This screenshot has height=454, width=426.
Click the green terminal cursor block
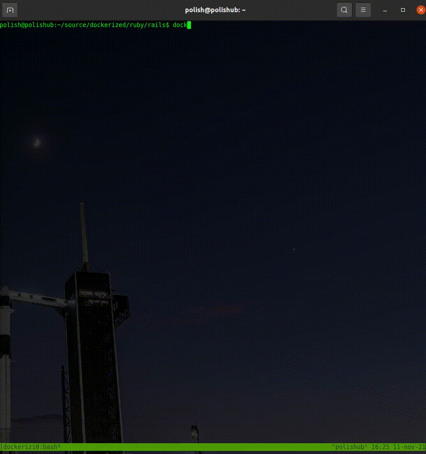189,25
